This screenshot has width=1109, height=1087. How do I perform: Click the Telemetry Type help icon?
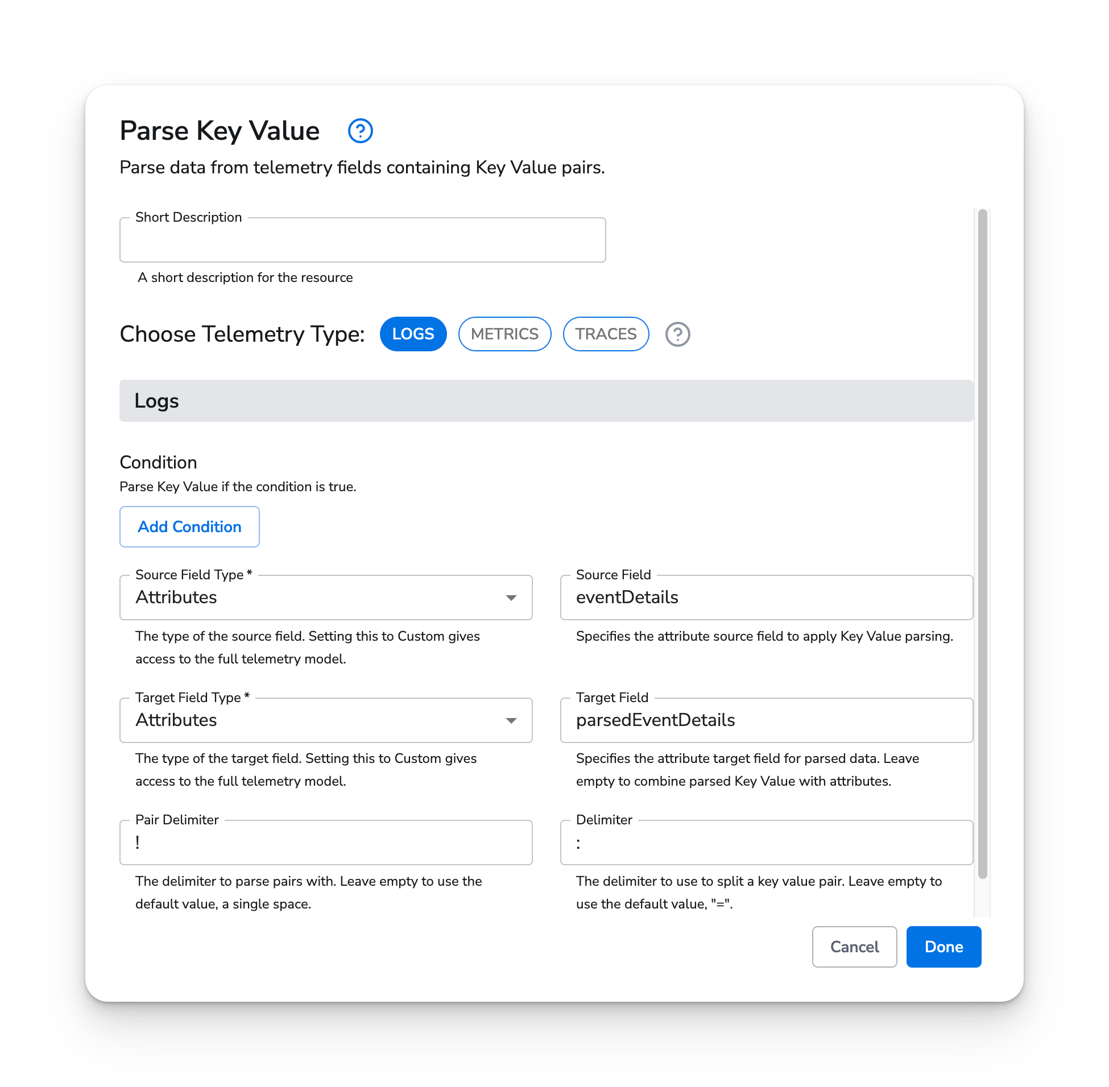[x=679, y=333]
